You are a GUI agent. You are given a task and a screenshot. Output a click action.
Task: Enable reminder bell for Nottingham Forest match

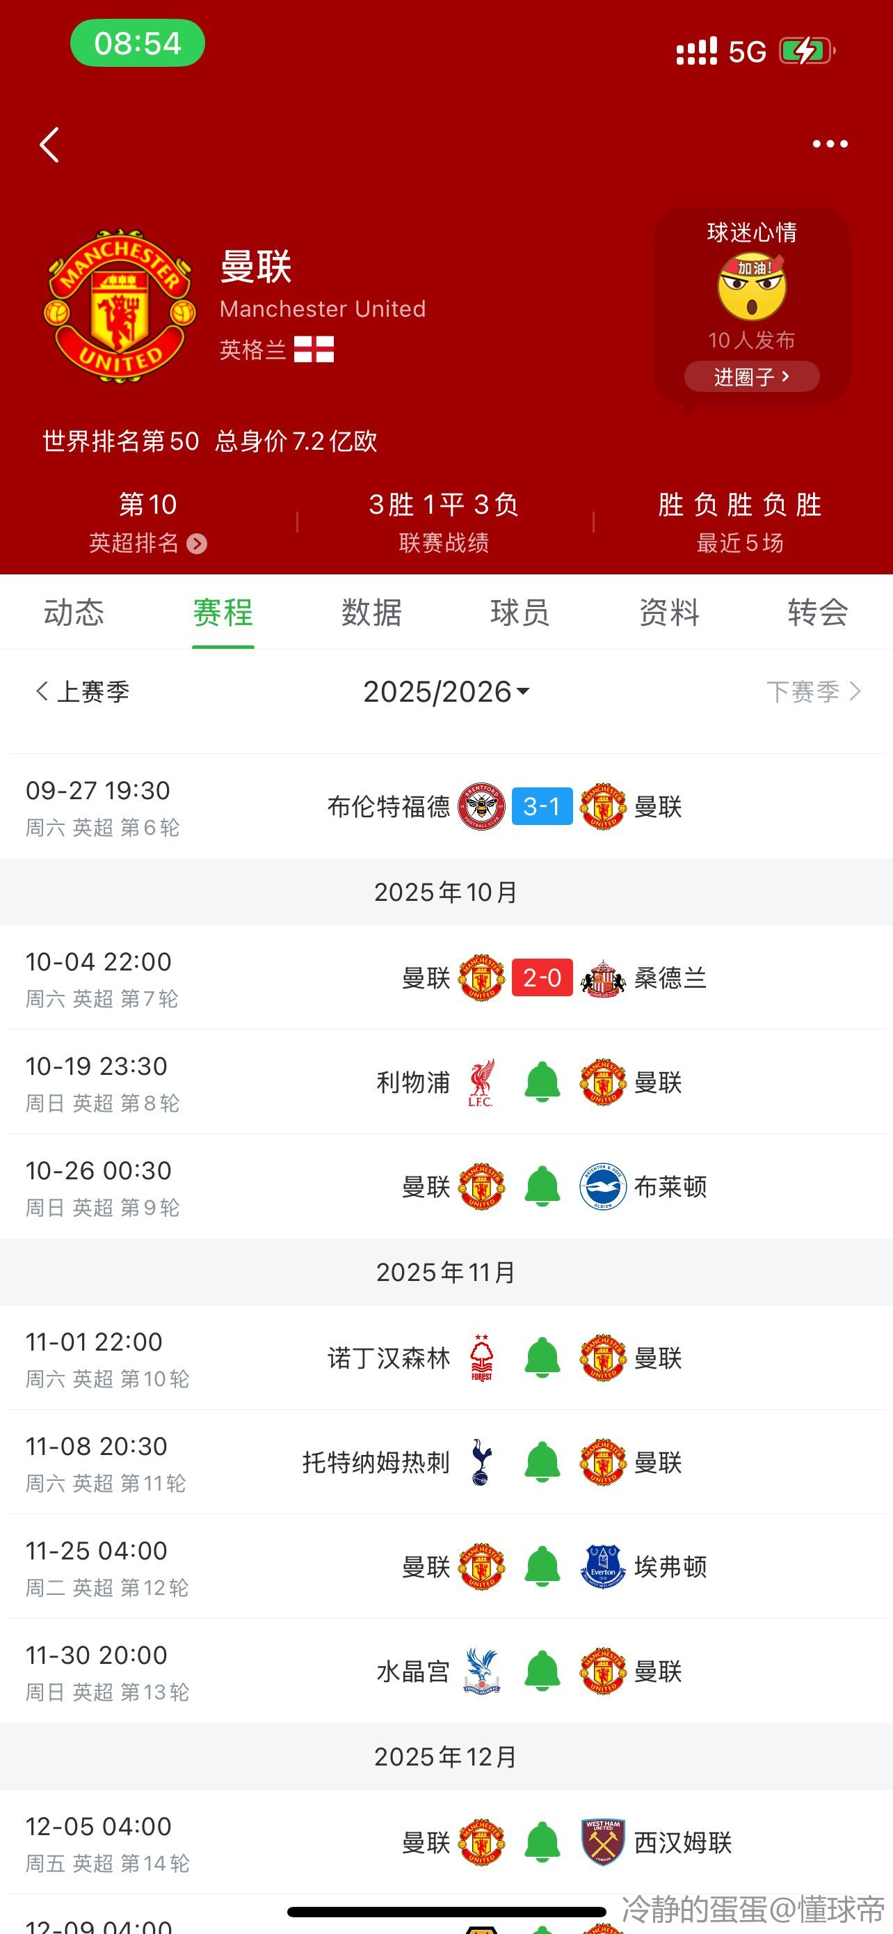(542, 1358)
